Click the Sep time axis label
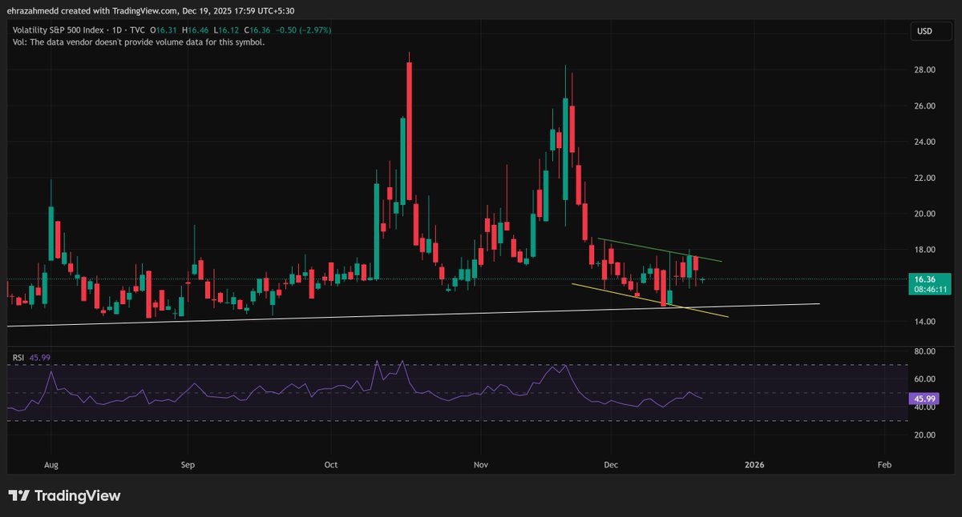 click(x=188, y=464)
